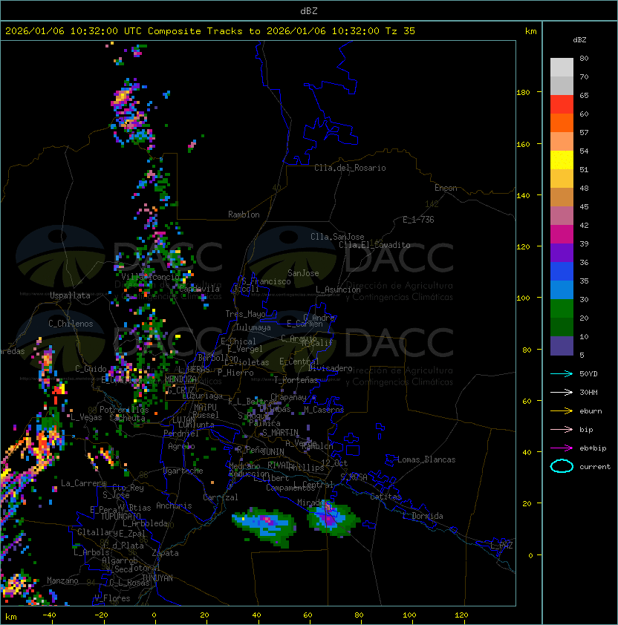Pick the mauve swatch between 45 and 42

(562, 216)
